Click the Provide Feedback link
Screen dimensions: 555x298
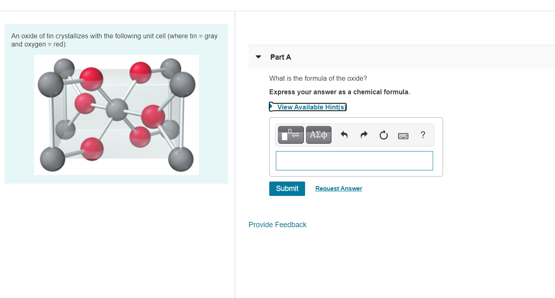[x=277, y=224]
